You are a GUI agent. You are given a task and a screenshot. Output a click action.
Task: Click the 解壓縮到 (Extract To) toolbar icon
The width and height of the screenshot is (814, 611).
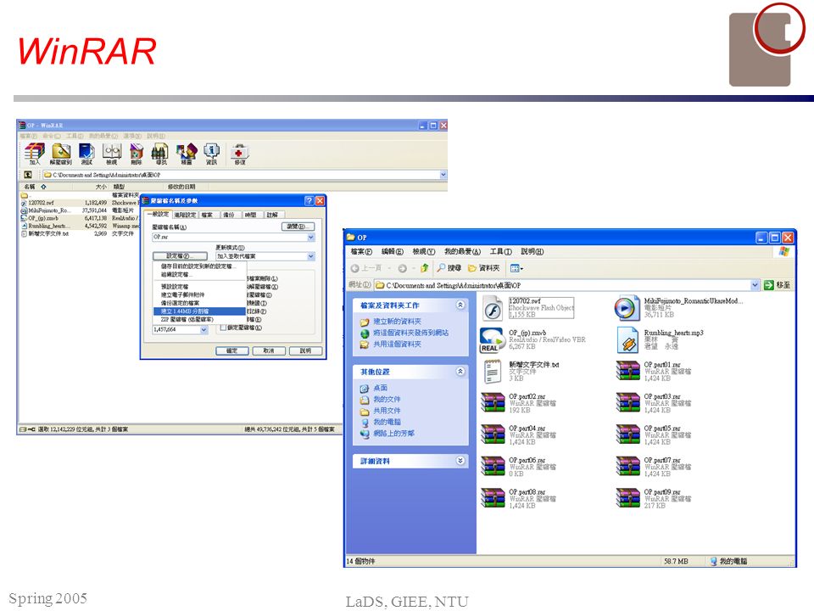click(x=61, y=154)
